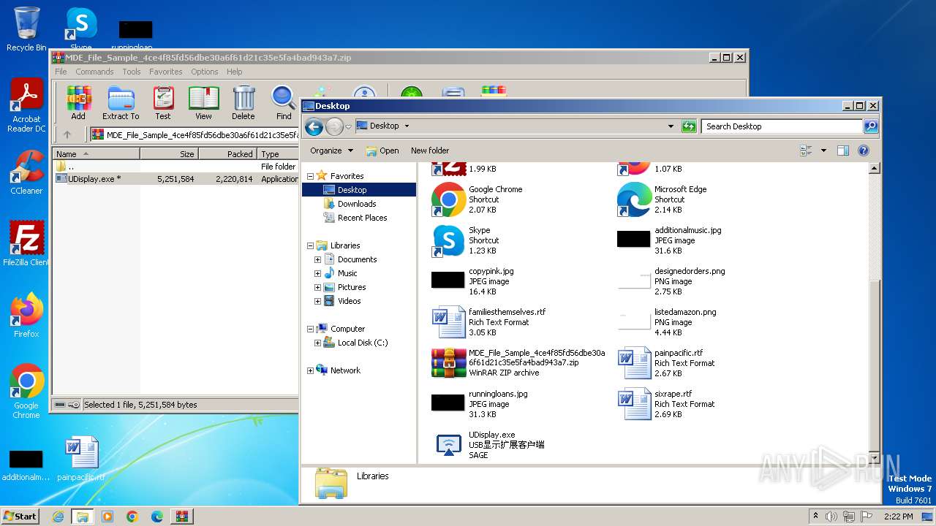Click Extract To in WinRAR toolbar
The image size is (936, 526).
(121, 103)
